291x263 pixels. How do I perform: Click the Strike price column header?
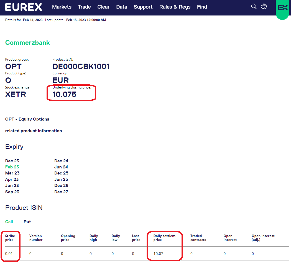10,238
